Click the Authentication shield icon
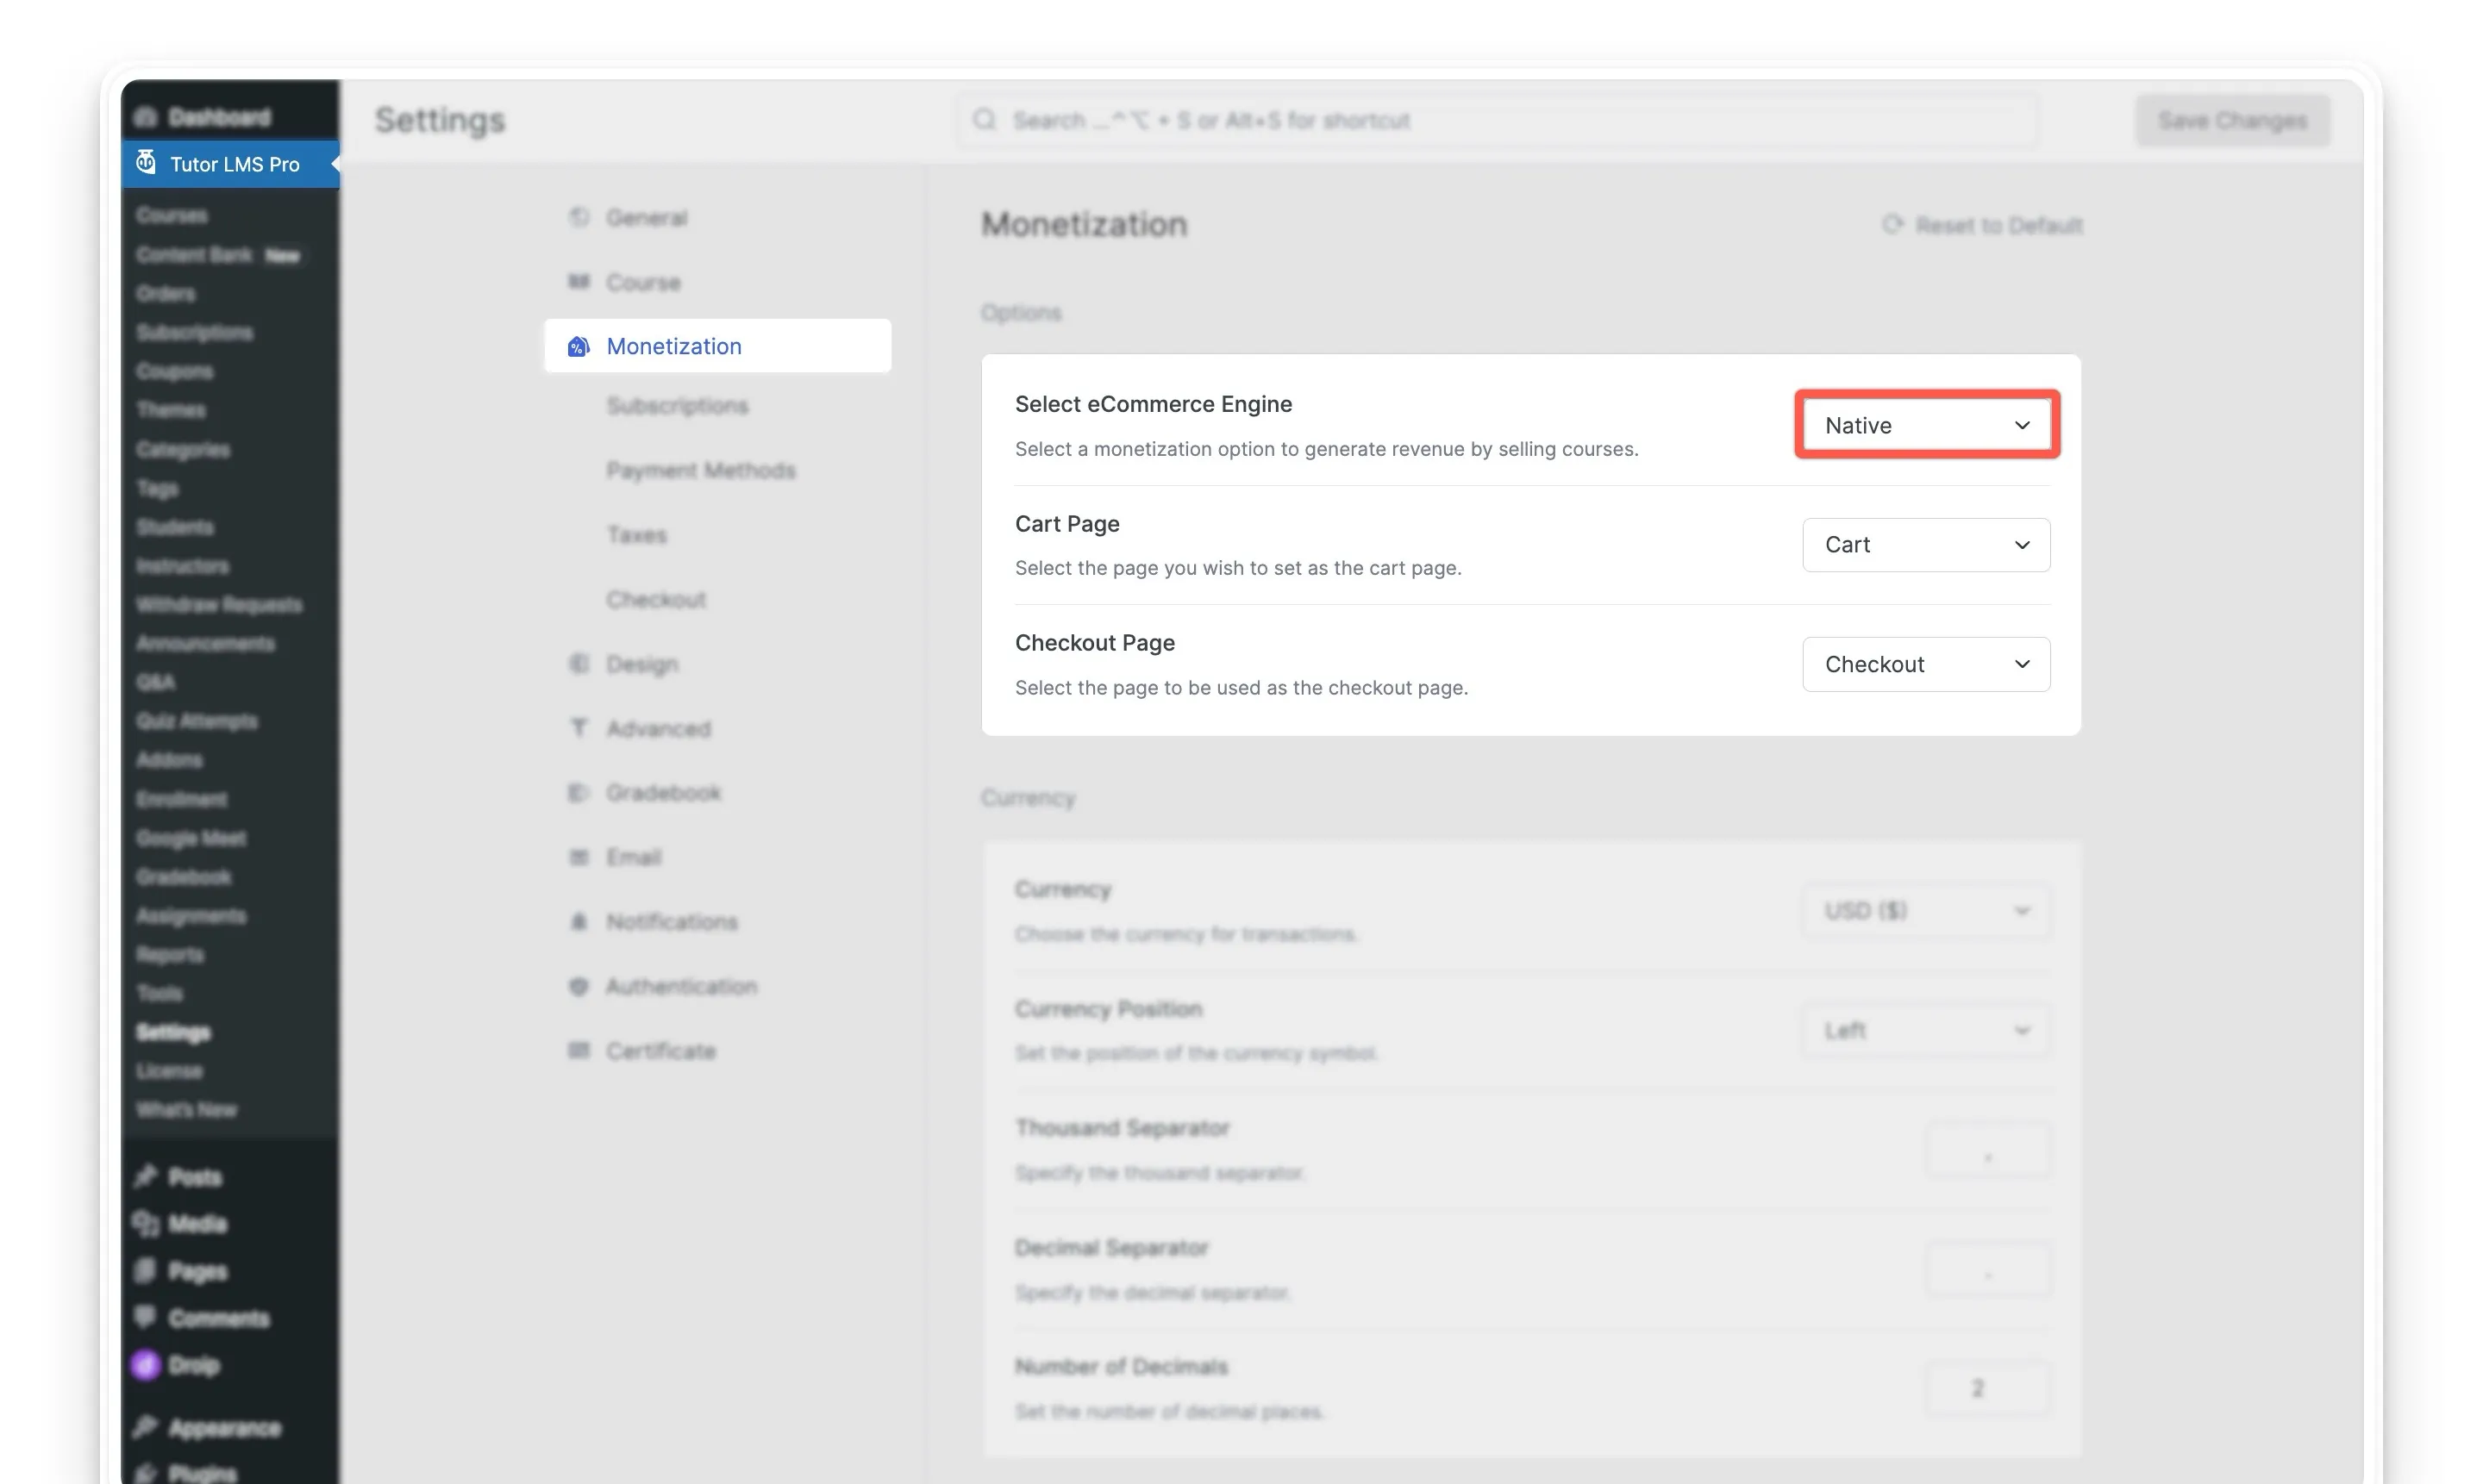The image size is (2483, 1484). pyautogui.click(x=579, y=986)
